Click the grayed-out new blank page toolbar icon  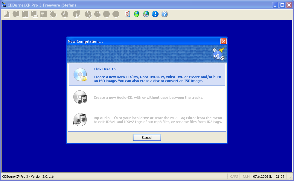(x=7, y=14)
